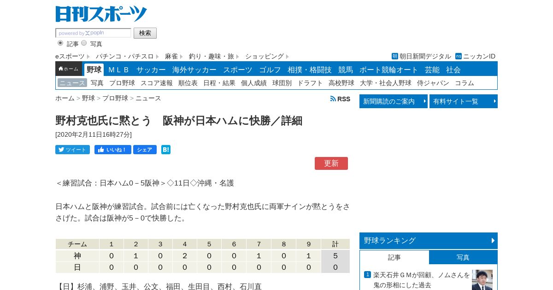Image resolution: width=553 pixels, height=290 pixels.
Task: Go to 野球 breadcrumb link
Action: pyautogui.click(x=88, y=98)
